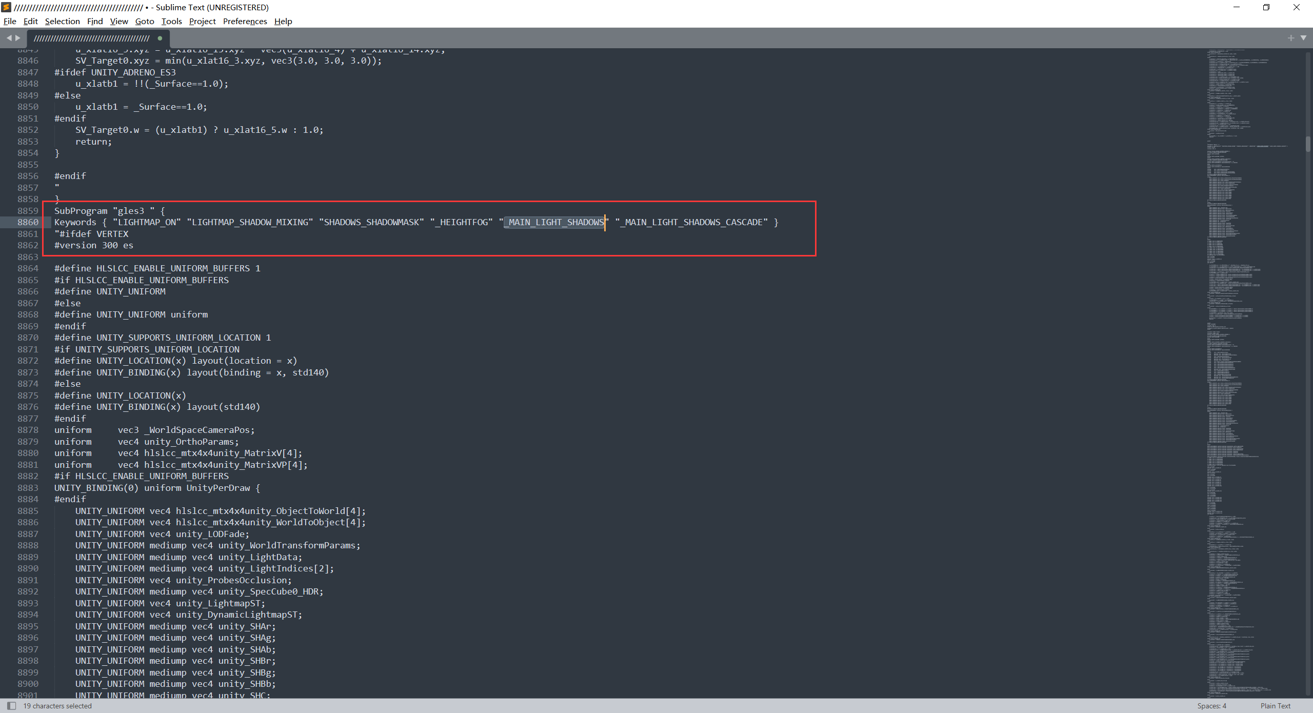Click "#ifdef UNITY_ADRENO_ES3" line
The width and height of the screenshot is (1313, 713).
click(x=115, y=72)
